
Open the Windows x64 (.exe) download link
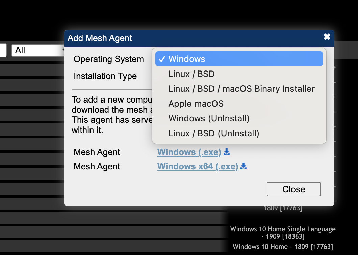click(198, 166)
